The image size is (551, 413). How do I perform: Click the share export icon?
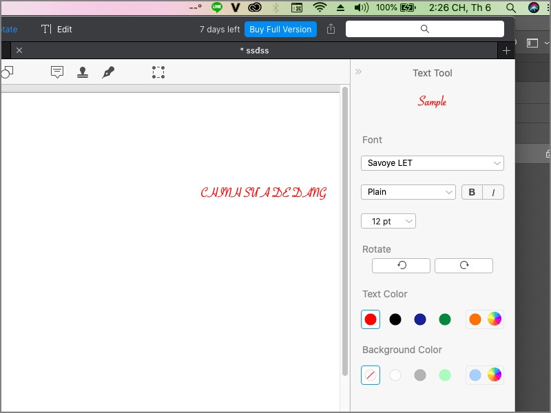[331, 29]
